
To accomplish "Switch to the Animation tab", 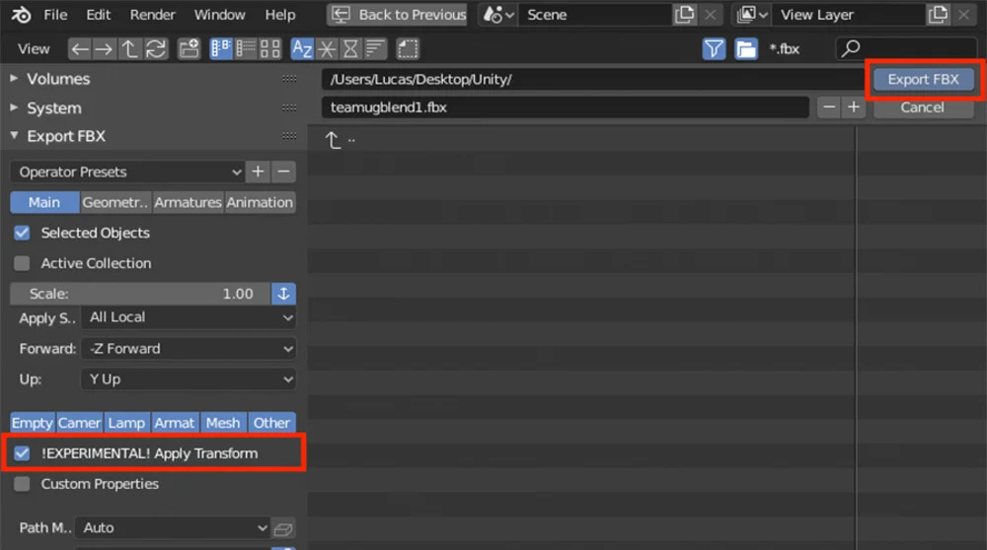I will tap(260, 202).
